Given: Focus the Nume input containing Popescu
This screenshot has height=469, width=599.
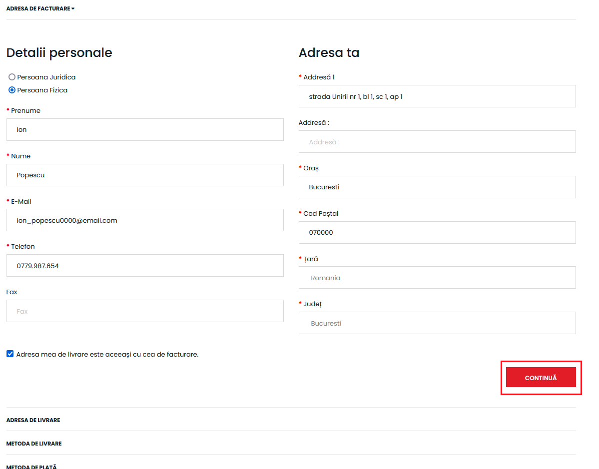Looking at the screenshot, I should (145, 175).
